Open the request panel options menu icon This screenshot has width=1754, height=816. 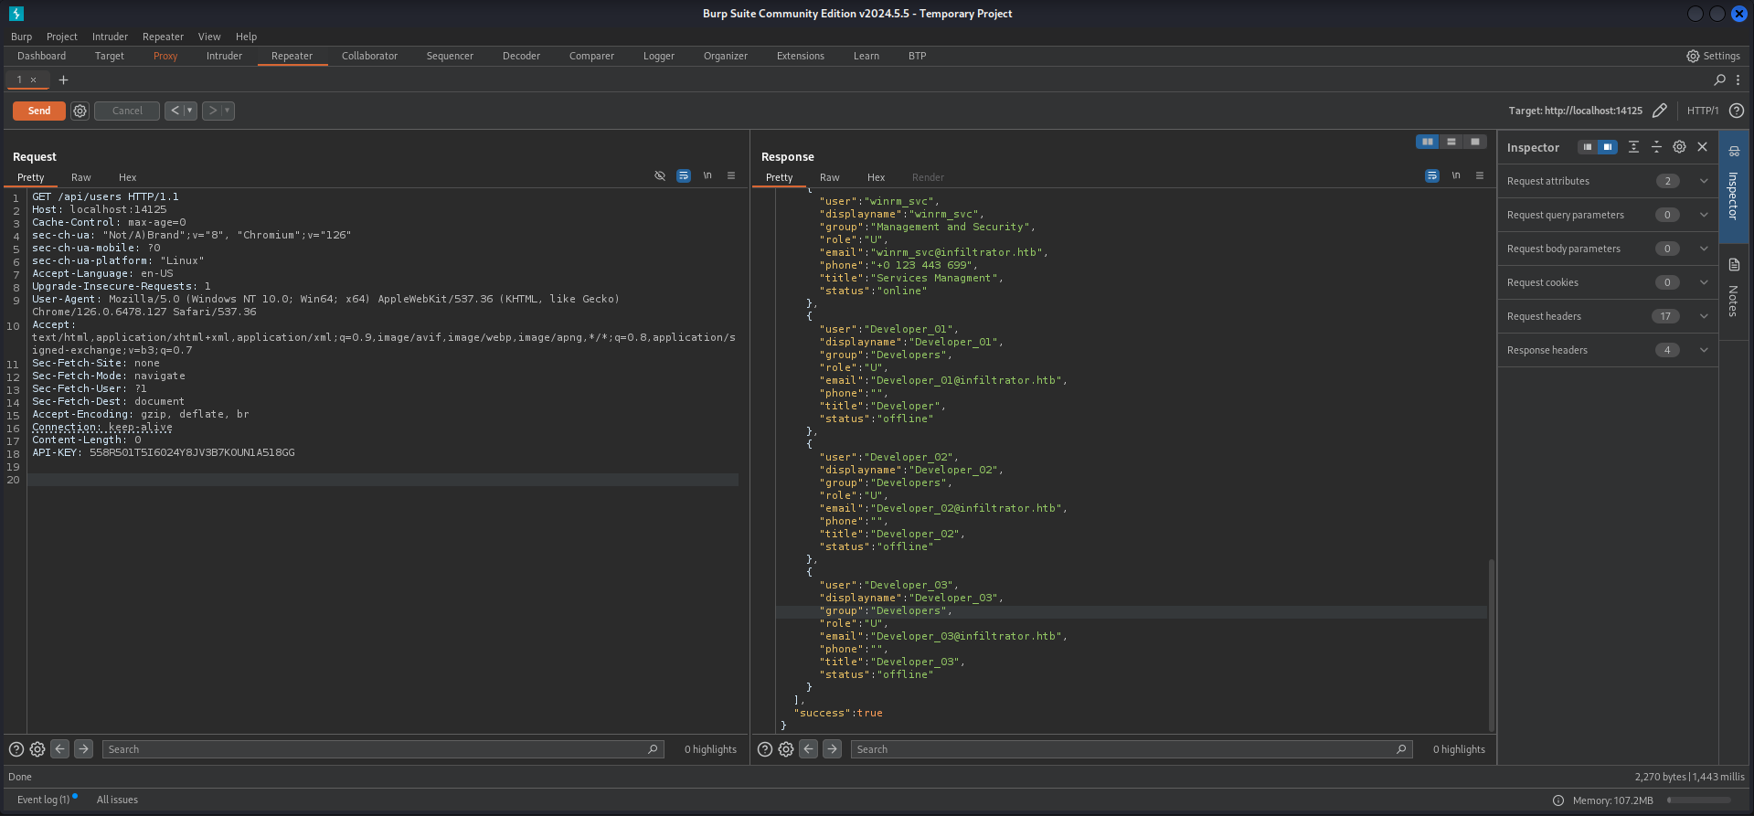click(x=731, y=176)
